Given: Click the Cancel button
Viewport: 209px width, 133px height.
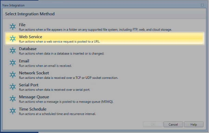Looking at the screenshot, I should (173, 124).
